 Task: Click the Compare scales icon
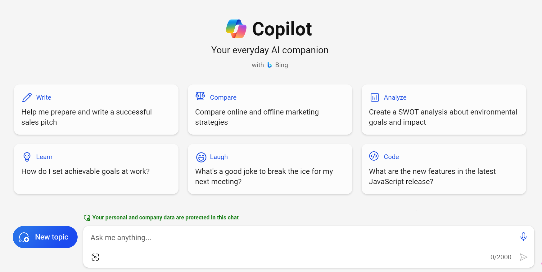tap(200, 96)
